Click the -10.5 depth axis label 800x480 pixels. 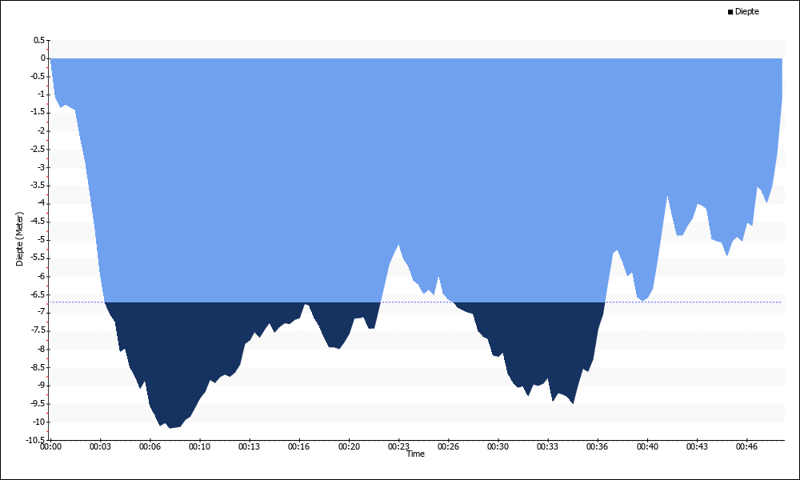point(37,440)
